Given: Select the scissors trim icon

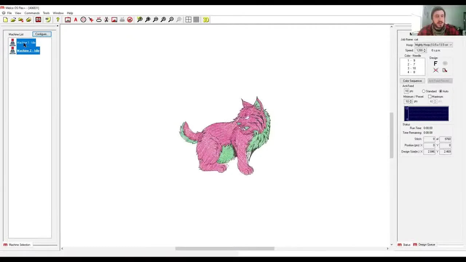Looking at the screenshot, I should tap(106, 20).
